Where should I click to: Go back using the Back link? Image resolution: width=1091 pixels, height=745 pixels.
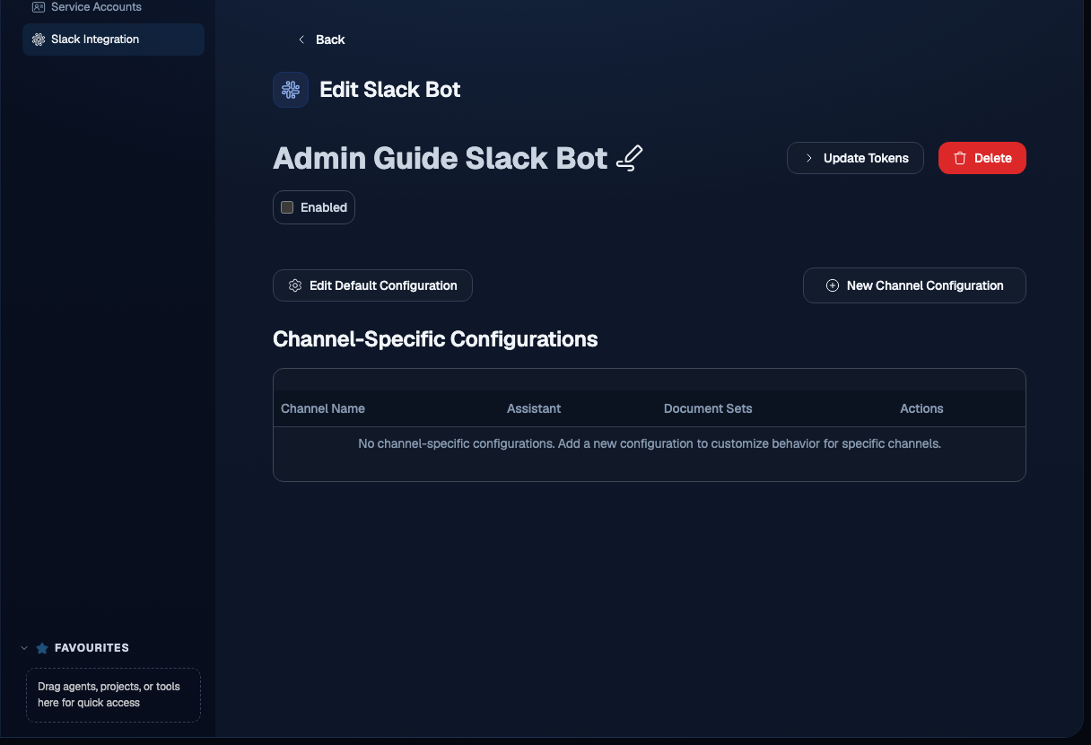click(321, 39)
